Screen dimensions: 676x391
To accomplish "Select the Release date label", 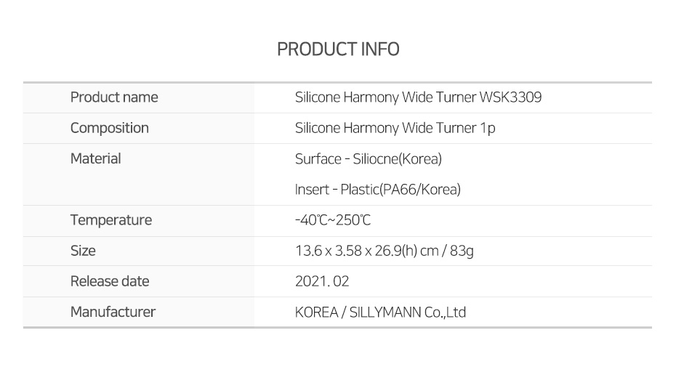I will point(110,281).
